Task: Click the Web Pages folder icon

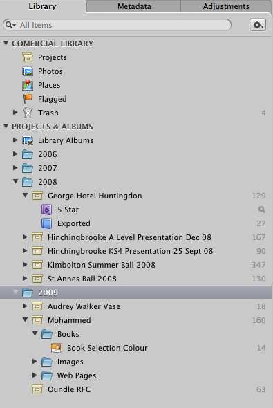Action: pos(47,375)
